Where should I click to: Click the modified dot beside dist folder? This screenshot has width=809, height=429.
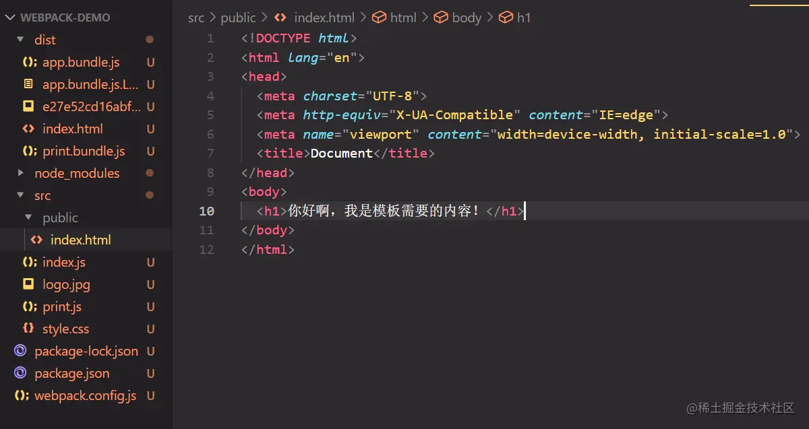[x=150, y=39]
